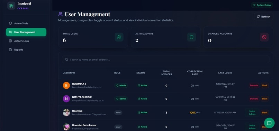Viewport: 279px width, 131px height.
Task: Click the admin role badge for NITHYA SHRI
Action: [x=121, y=99]
